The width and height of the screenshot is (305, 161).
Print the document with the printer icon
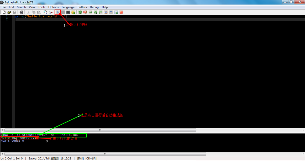click(21, 12)
